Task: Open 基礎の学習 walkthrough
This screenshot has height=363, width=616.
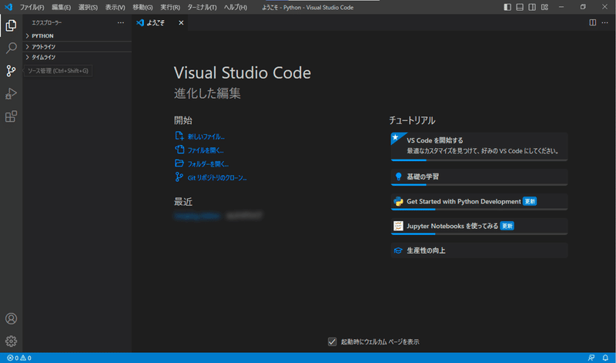Action: point(479,177)
